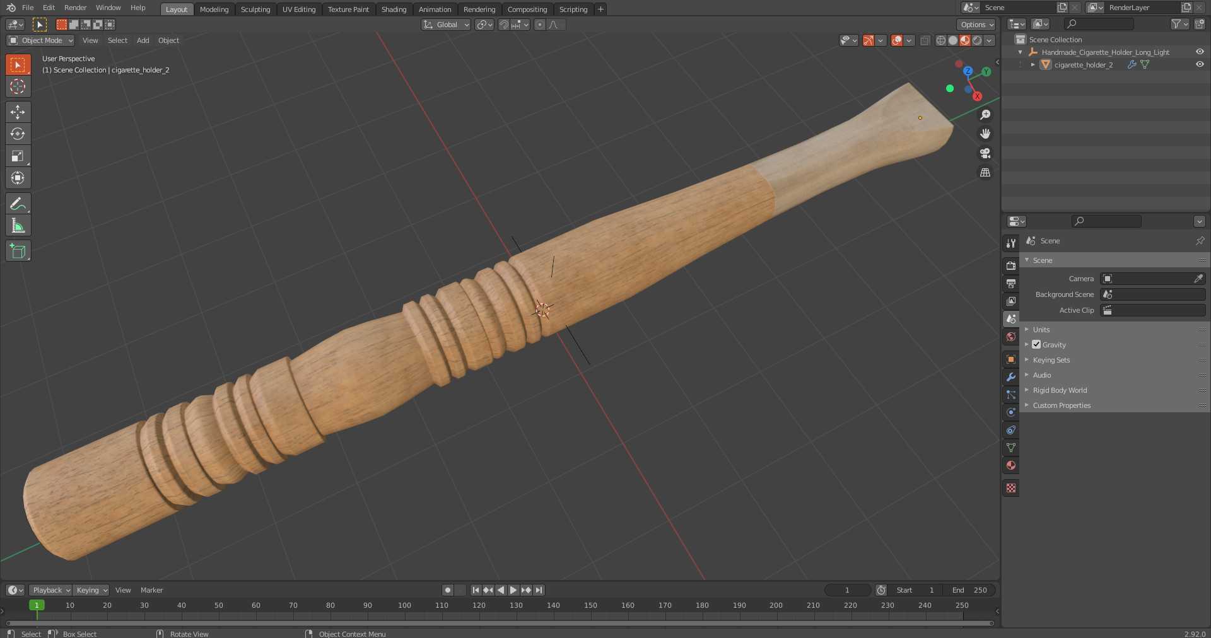Viewport: 1211px width, 638px height.
Task: Open Tool properties tab
Action: pyautogui.click(x=1011, y=243)
